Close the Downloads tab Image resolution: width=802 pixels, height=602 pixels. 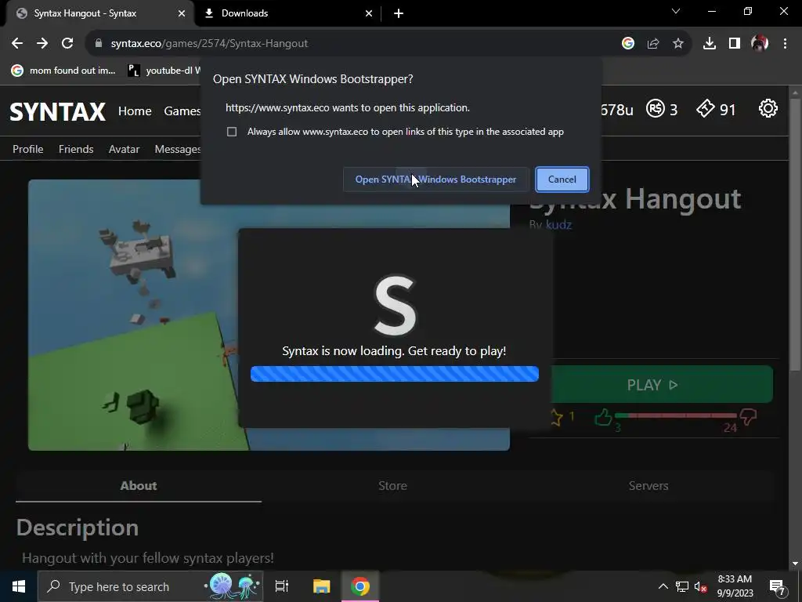coord(369,13)
